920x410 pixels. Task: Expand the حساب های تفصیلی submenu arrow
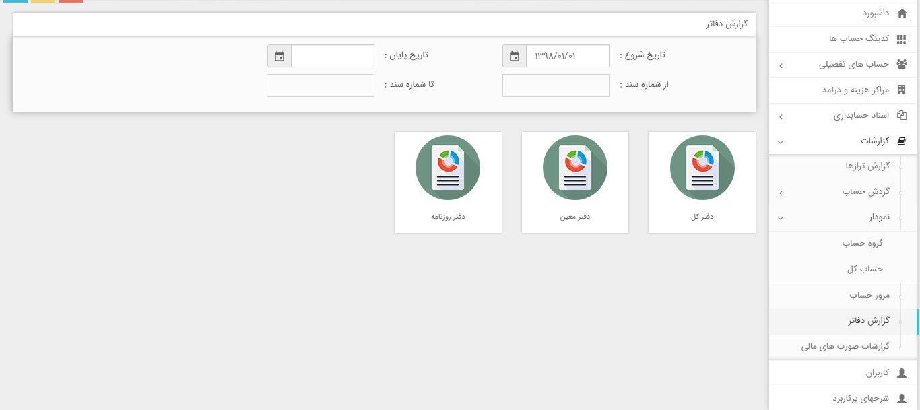pyautogui.click(x=781, y=65)
